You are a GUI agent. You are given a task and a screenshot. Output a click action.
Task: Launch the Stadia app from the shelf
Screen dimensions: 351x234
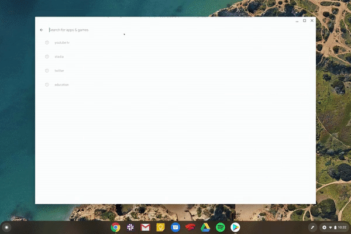coord(190,227)
